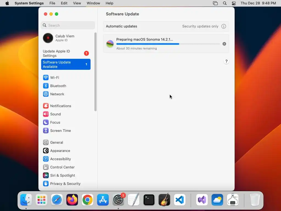This screenshot has width=281, height=211.
Task: Open Control Center from the menu bar
Action: [x=234, y=3]
